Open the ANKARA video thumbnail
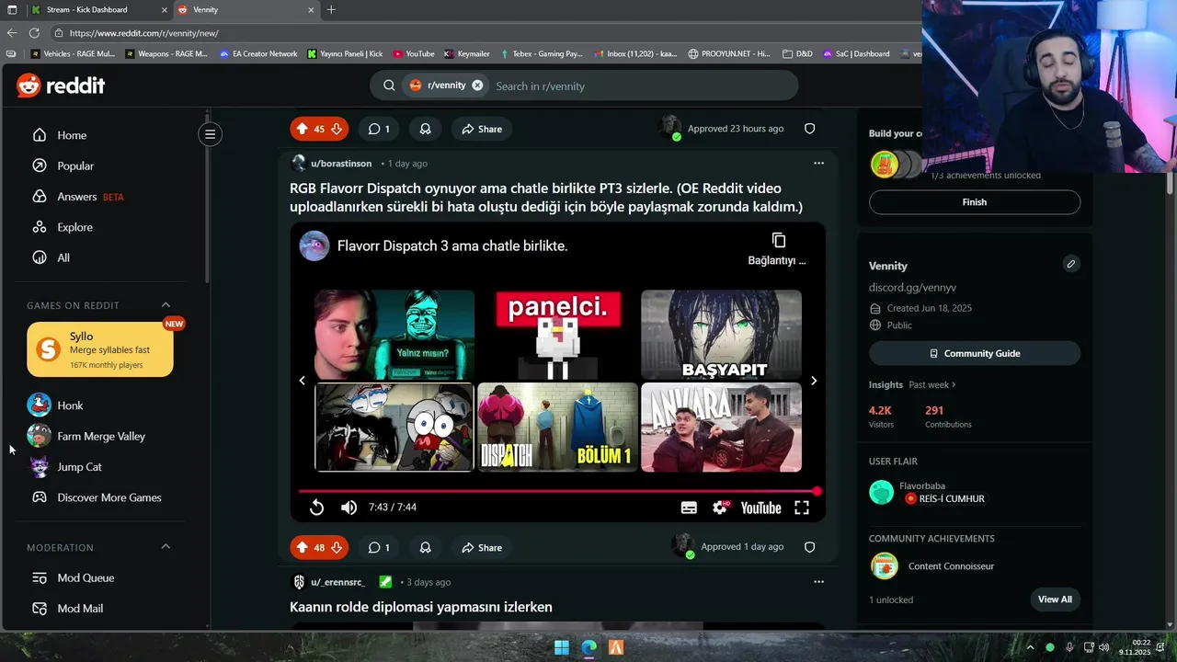Image resolution: width=1177 pixels, height=662 pixels. point(721,428)
